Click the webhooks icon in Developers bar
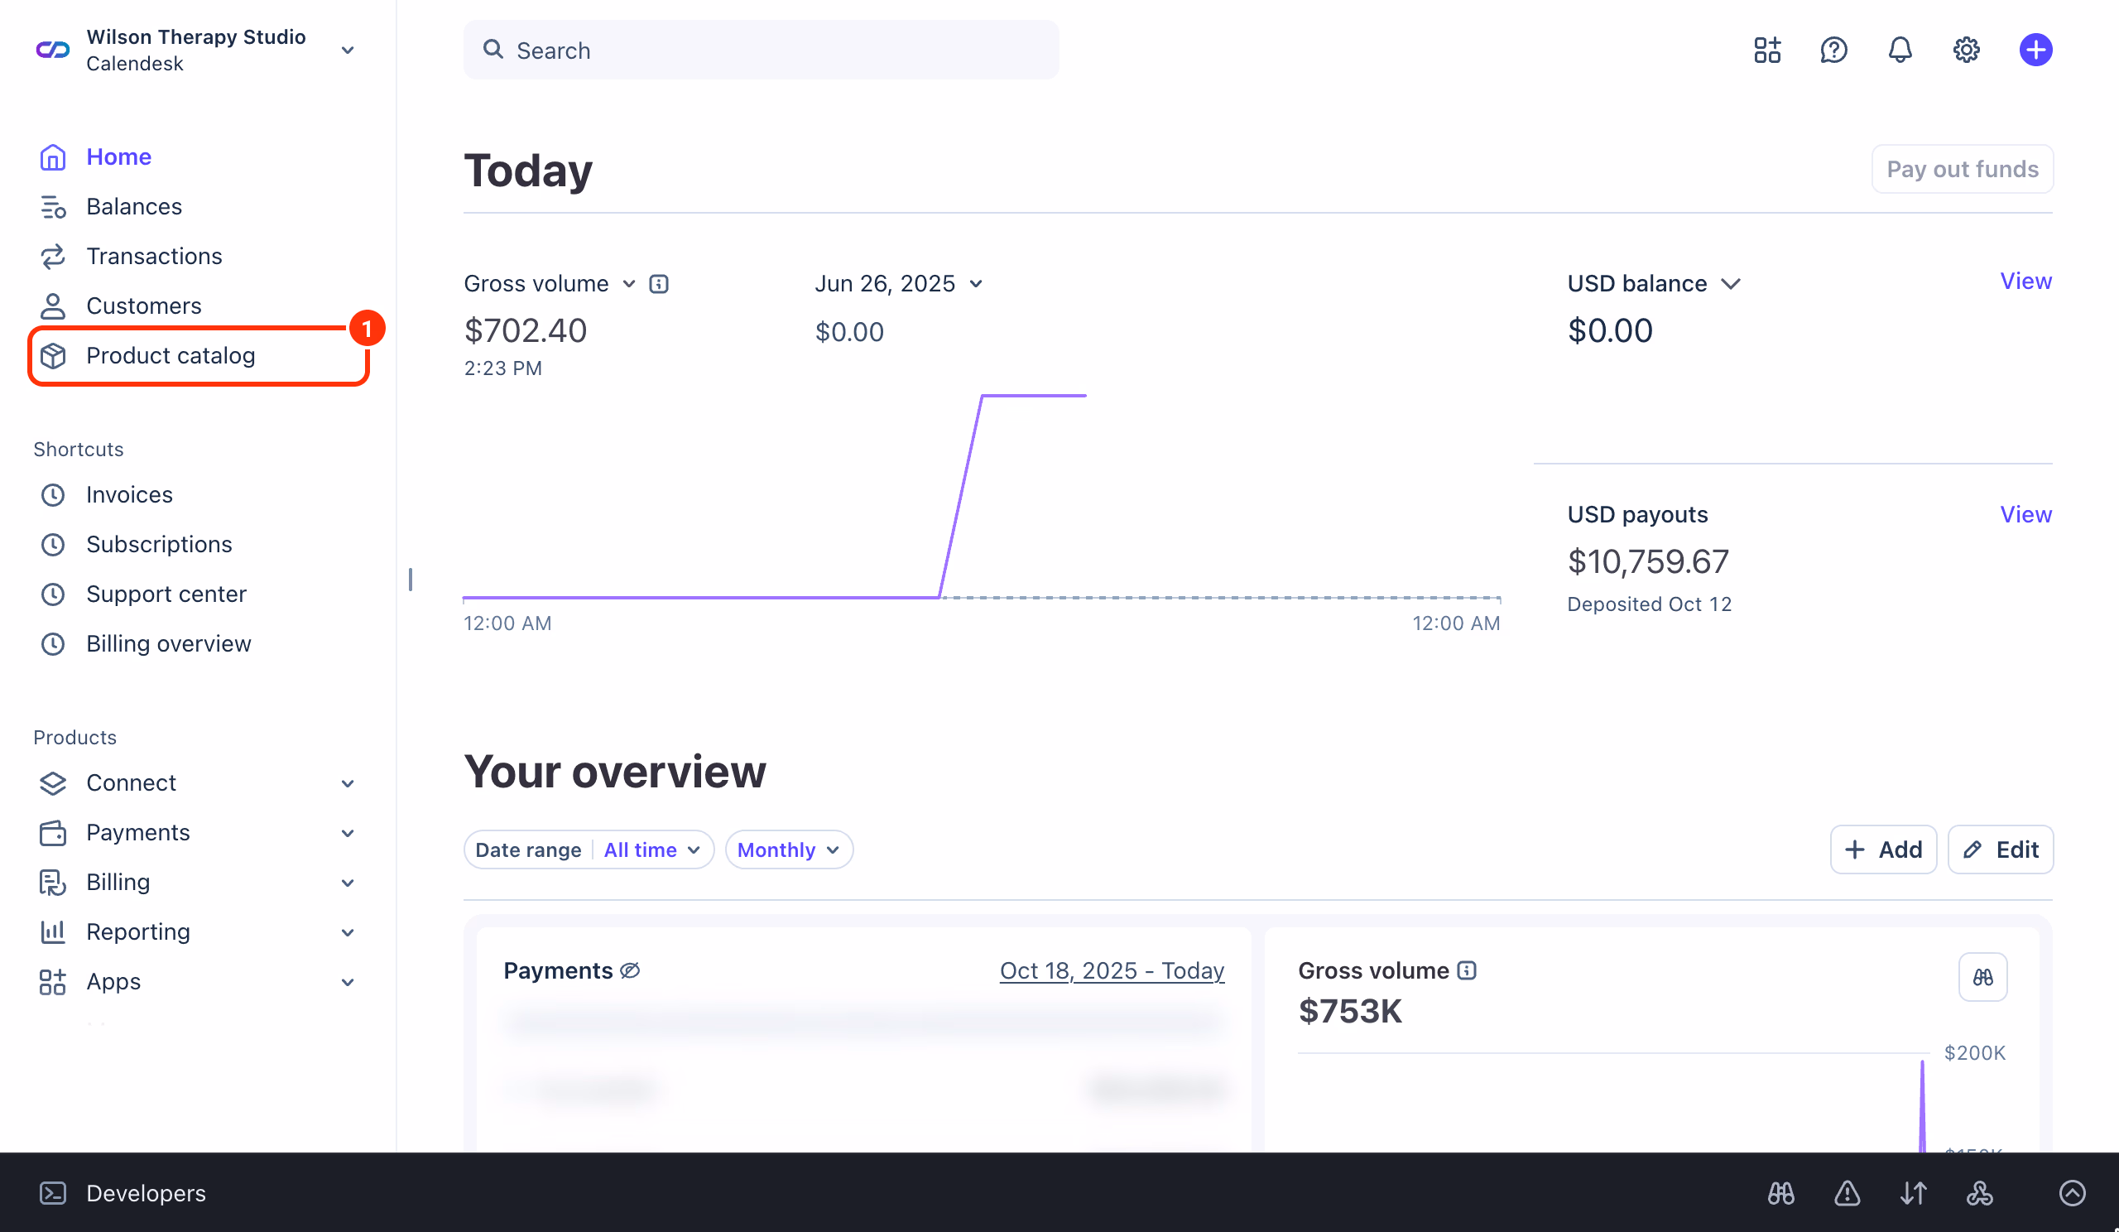 (x=1979, y=1192)
